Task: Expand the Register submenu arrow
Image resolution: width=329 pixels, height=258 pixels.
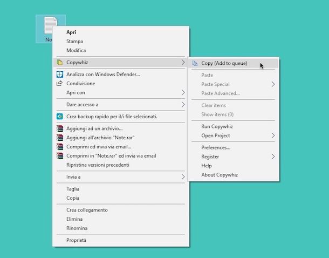Action: click(x=273, y=157)
